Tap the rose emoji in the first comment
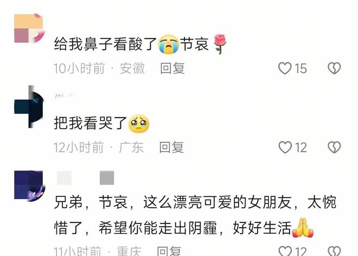The height and width of the screenshot is (256, 358). tap(220, 44)
